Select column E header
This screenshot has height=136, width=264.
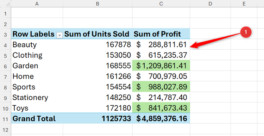click(x=244, y=4)
